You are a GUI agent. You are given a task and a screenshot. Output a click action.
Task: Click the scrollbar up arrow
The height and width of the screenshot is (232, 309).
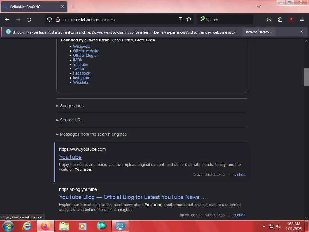click(x=306, y=41)
